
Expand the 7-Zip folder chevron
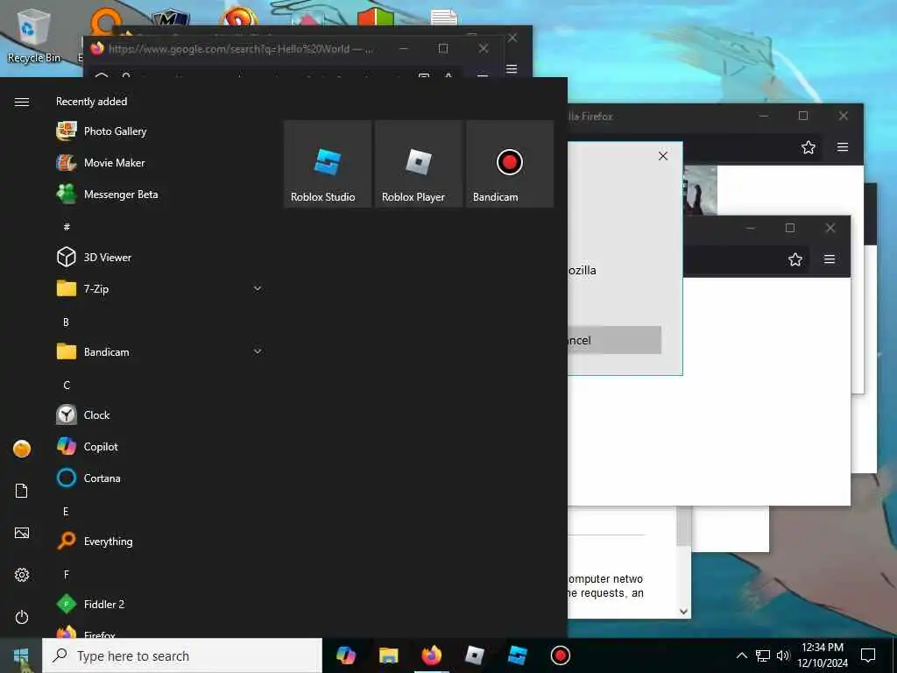[x=258, y=288]
